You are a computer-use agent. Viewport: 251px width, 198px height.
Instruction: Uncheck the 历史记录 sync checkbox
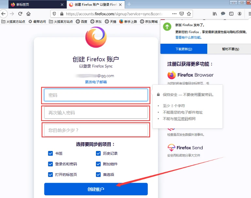point(98,153)
